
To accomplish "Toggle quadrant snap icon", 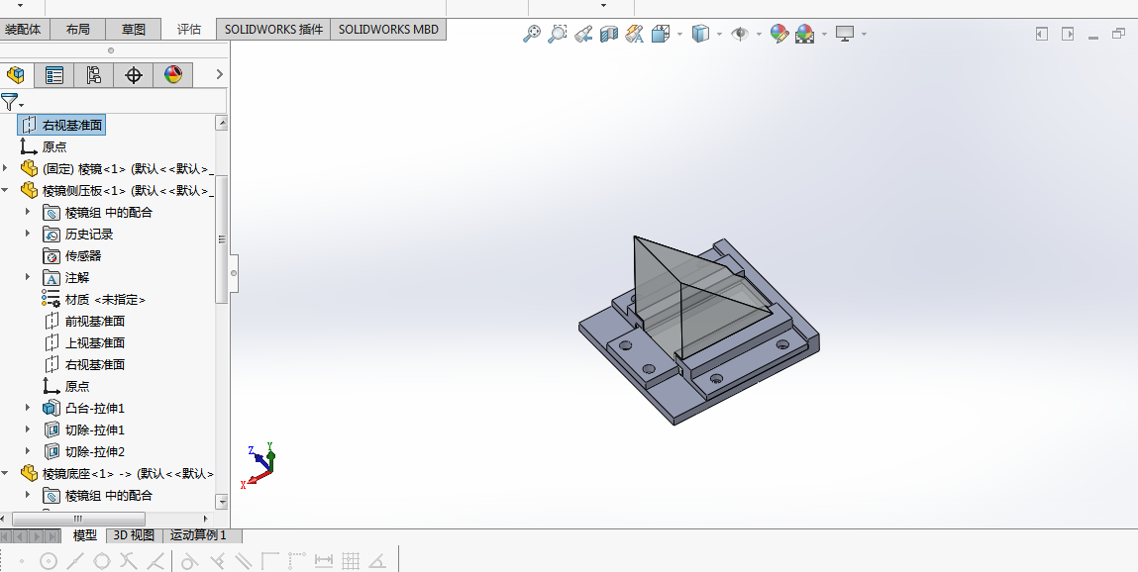I will tap(102, 560).
